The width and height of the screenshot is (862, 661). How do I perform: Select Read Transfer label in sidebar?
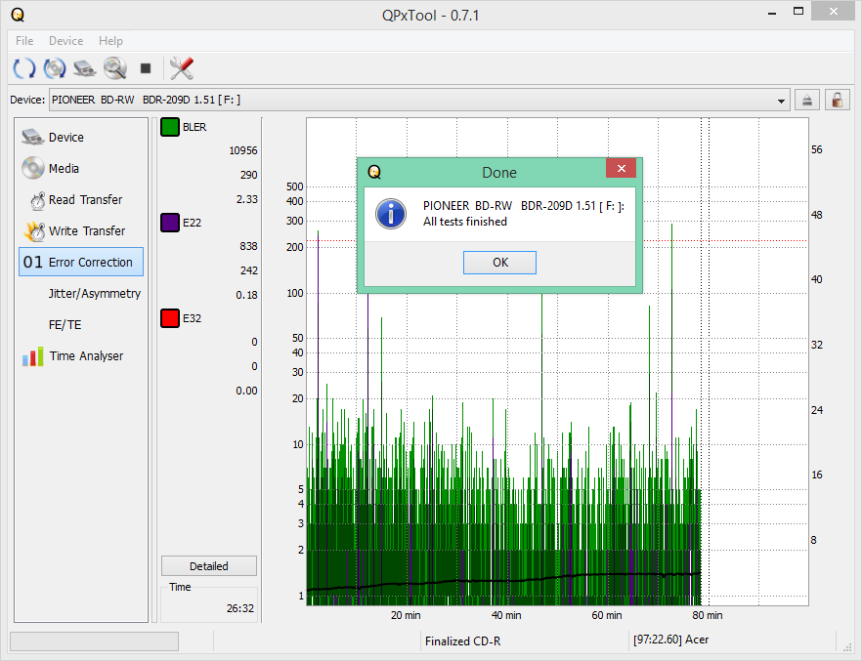[85, 200]
